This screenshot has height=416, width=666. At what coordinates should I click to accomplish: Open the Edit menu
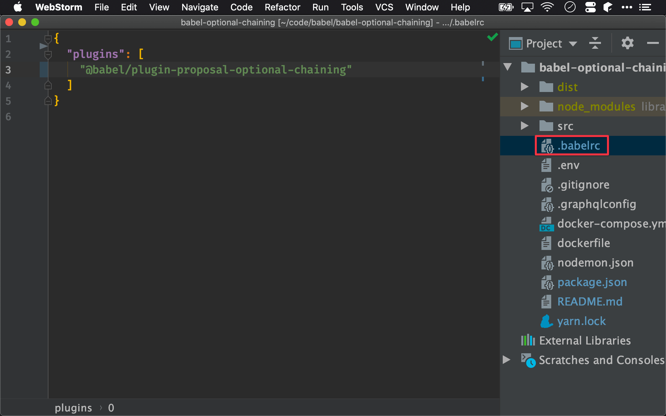pos(129,7)
